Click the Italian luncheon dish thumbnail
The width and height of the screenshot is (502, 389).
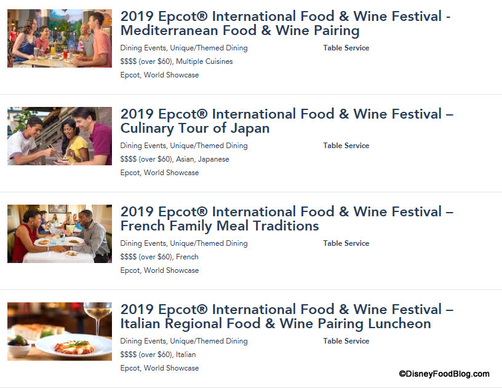(60, 331)
